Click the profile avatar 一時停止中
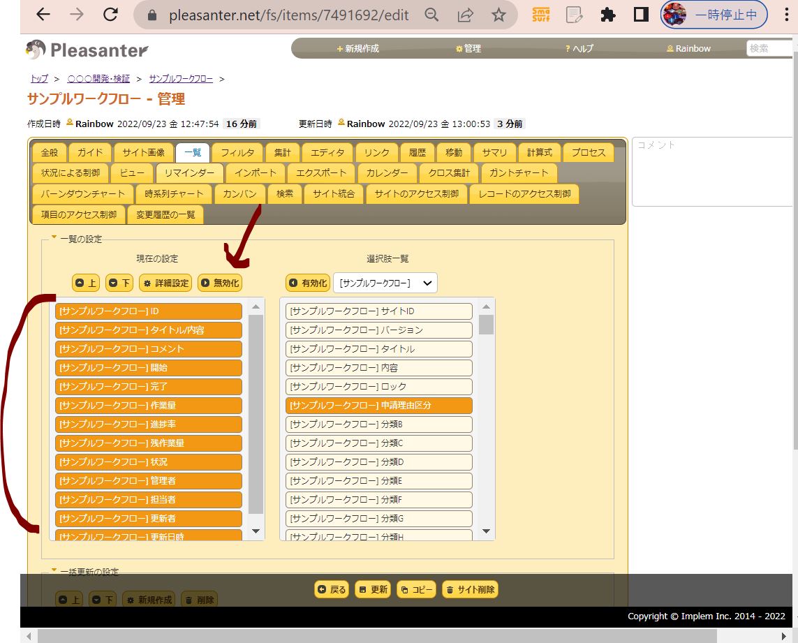This screenshot has width=798, height=643. [x=714, y=15]
